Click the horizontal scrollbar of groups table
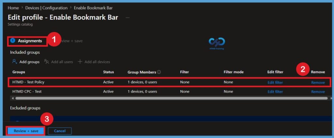 click(172, 98)
